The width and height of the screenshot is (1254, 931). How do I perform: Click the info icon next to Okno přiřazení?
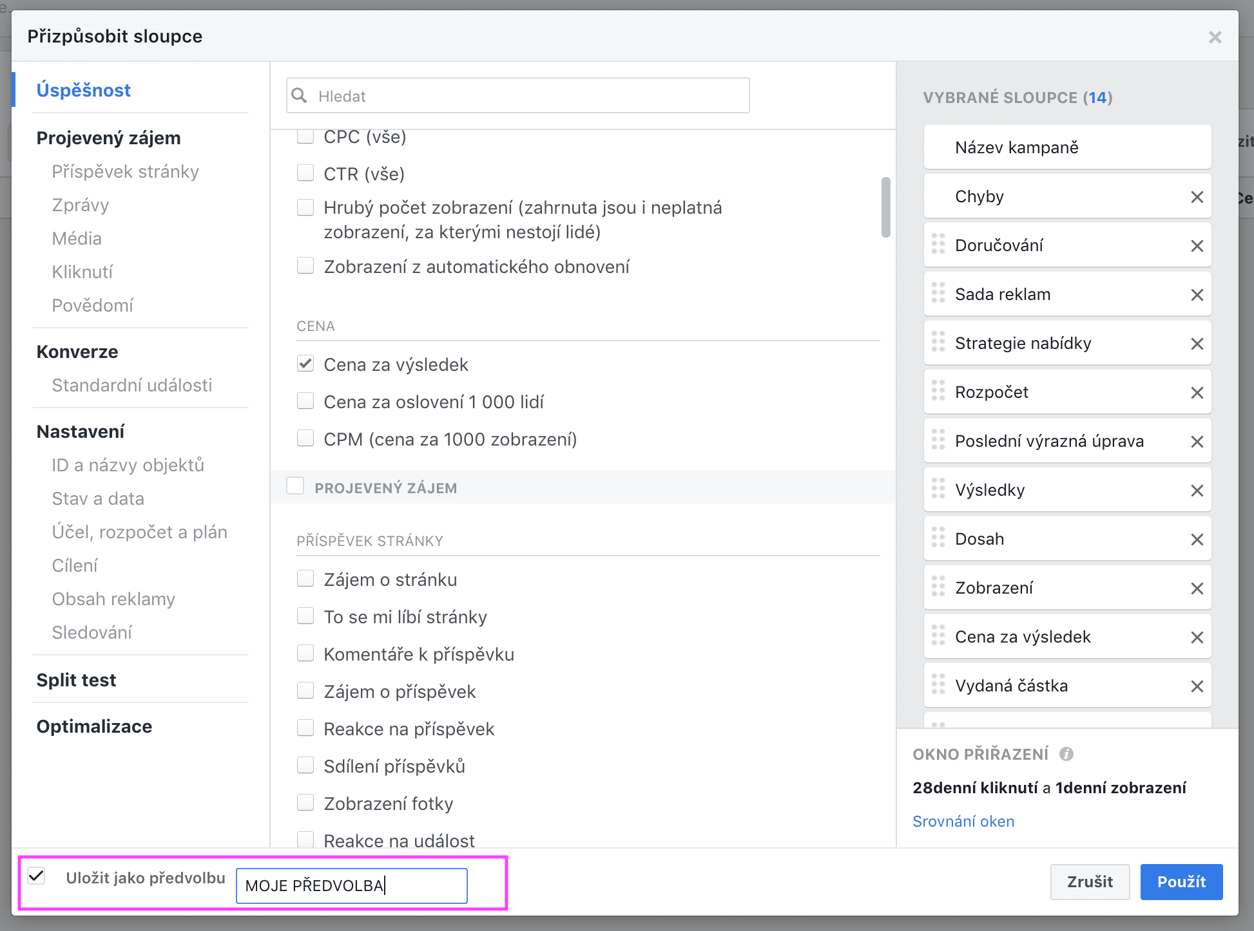pos(1066,754)
